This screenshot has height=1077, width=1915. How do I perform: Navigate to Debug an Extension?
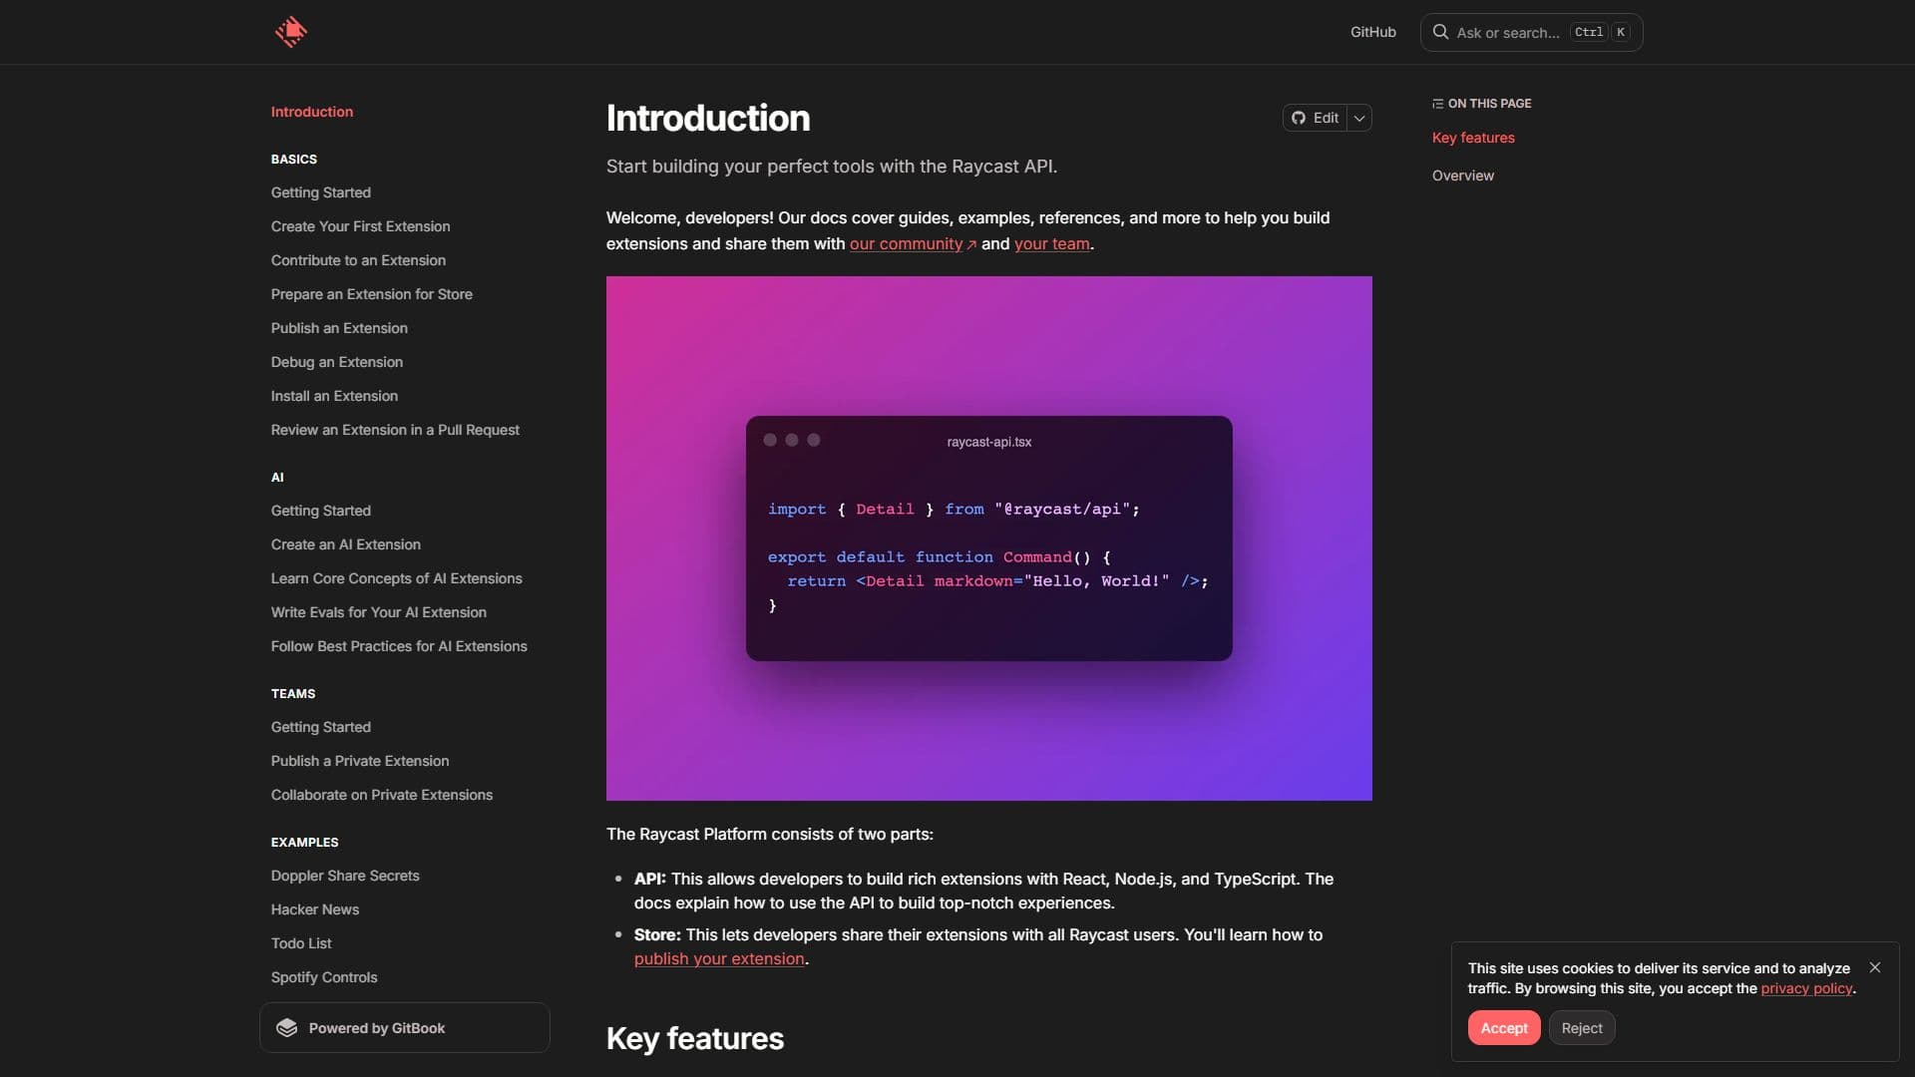click(x=337, y=362)
